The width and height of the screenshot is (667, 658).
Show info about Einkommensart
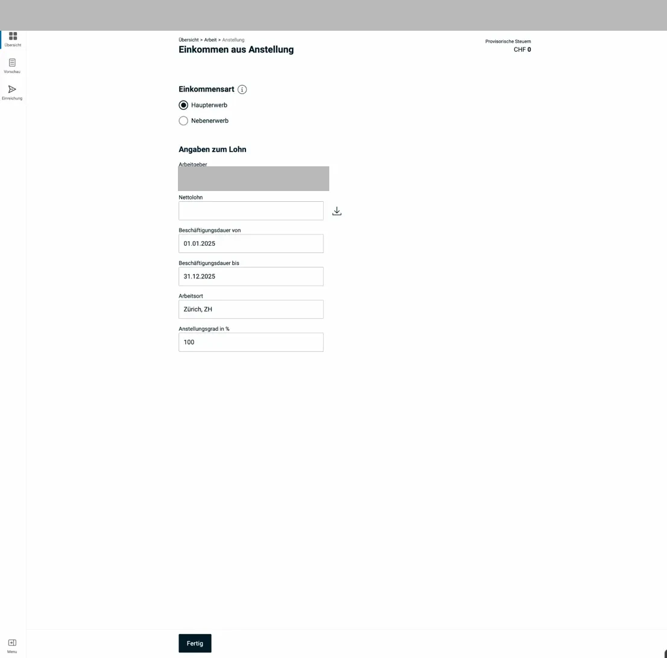(242, 90)
